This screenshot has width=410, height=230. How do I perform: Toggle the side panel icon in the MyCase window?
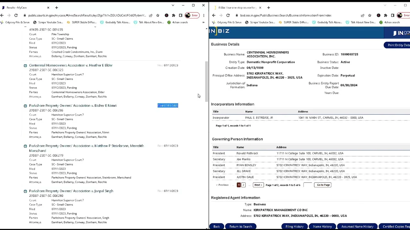click(181, 15)
